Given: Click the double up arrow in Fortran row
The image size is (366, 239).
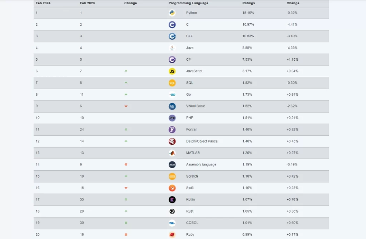Looking at the screenshot, I should [126, 130].
